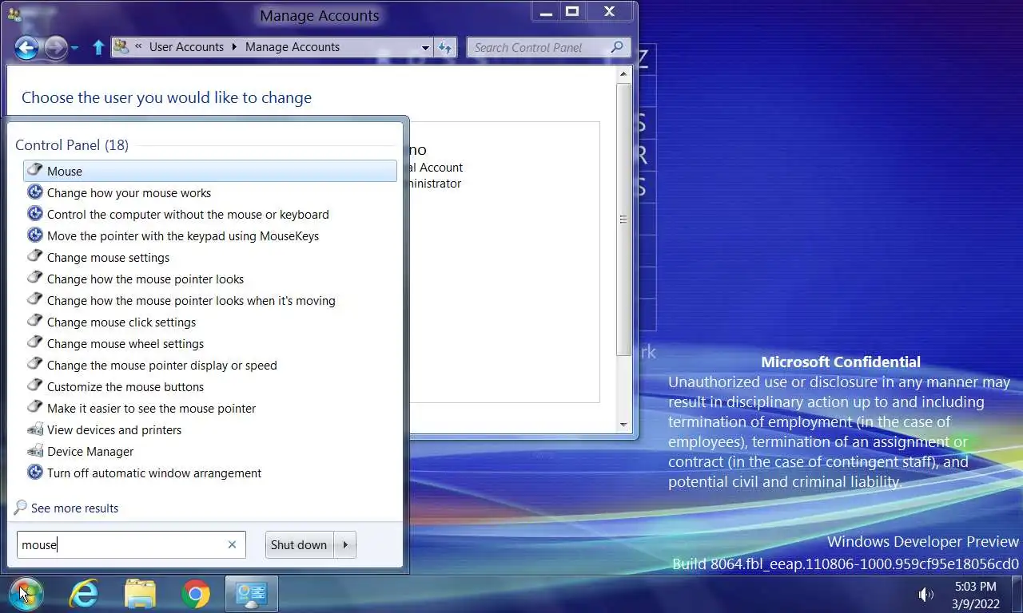
Task: Open 'Change how the mouse pointer looks when it's moving'
Action: 191,300
